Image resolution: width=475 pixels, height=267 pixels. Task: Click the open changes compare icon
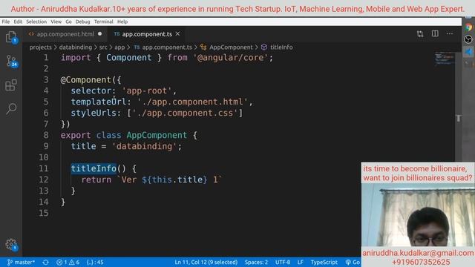tap(420, 34)
